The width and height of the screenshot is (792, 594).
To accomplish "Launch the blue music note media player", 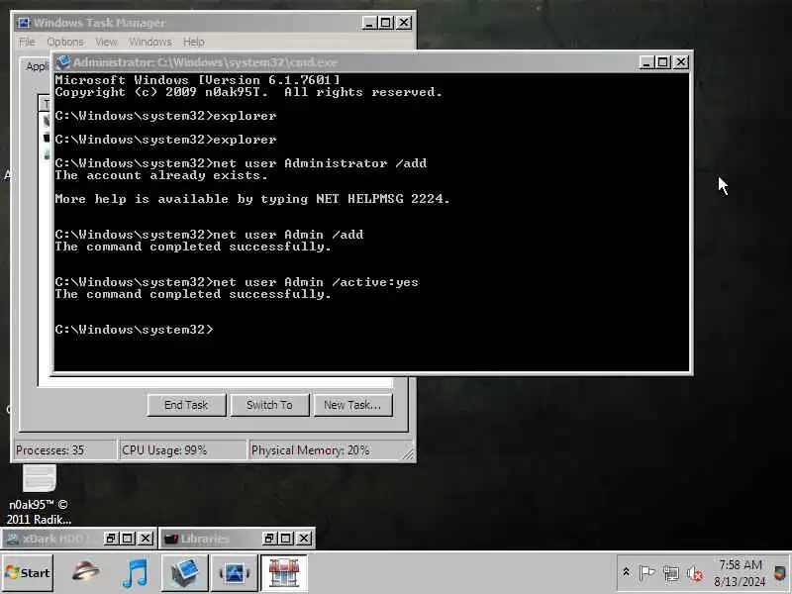I will coord(136,573).
